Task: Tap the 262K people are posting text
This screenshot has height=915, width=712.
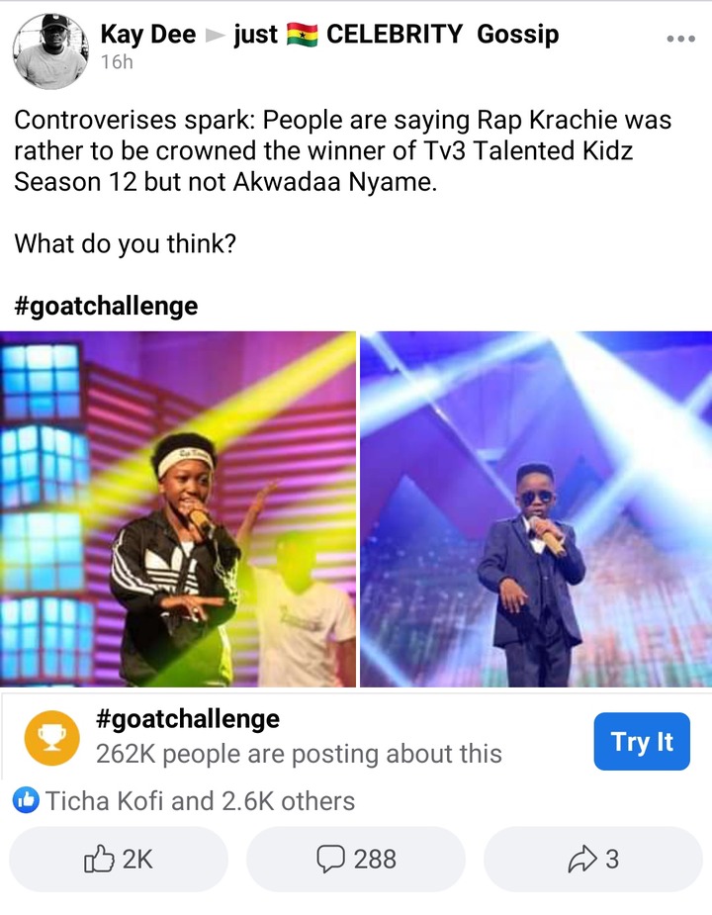Action: 299,754
